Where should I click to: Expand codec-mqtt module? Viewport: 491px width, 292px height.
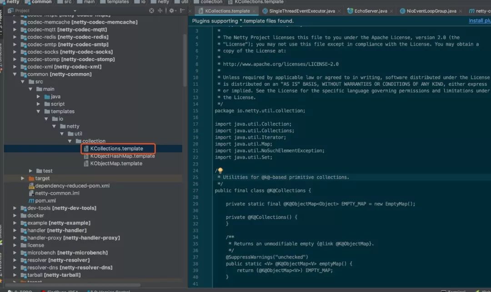15,29
